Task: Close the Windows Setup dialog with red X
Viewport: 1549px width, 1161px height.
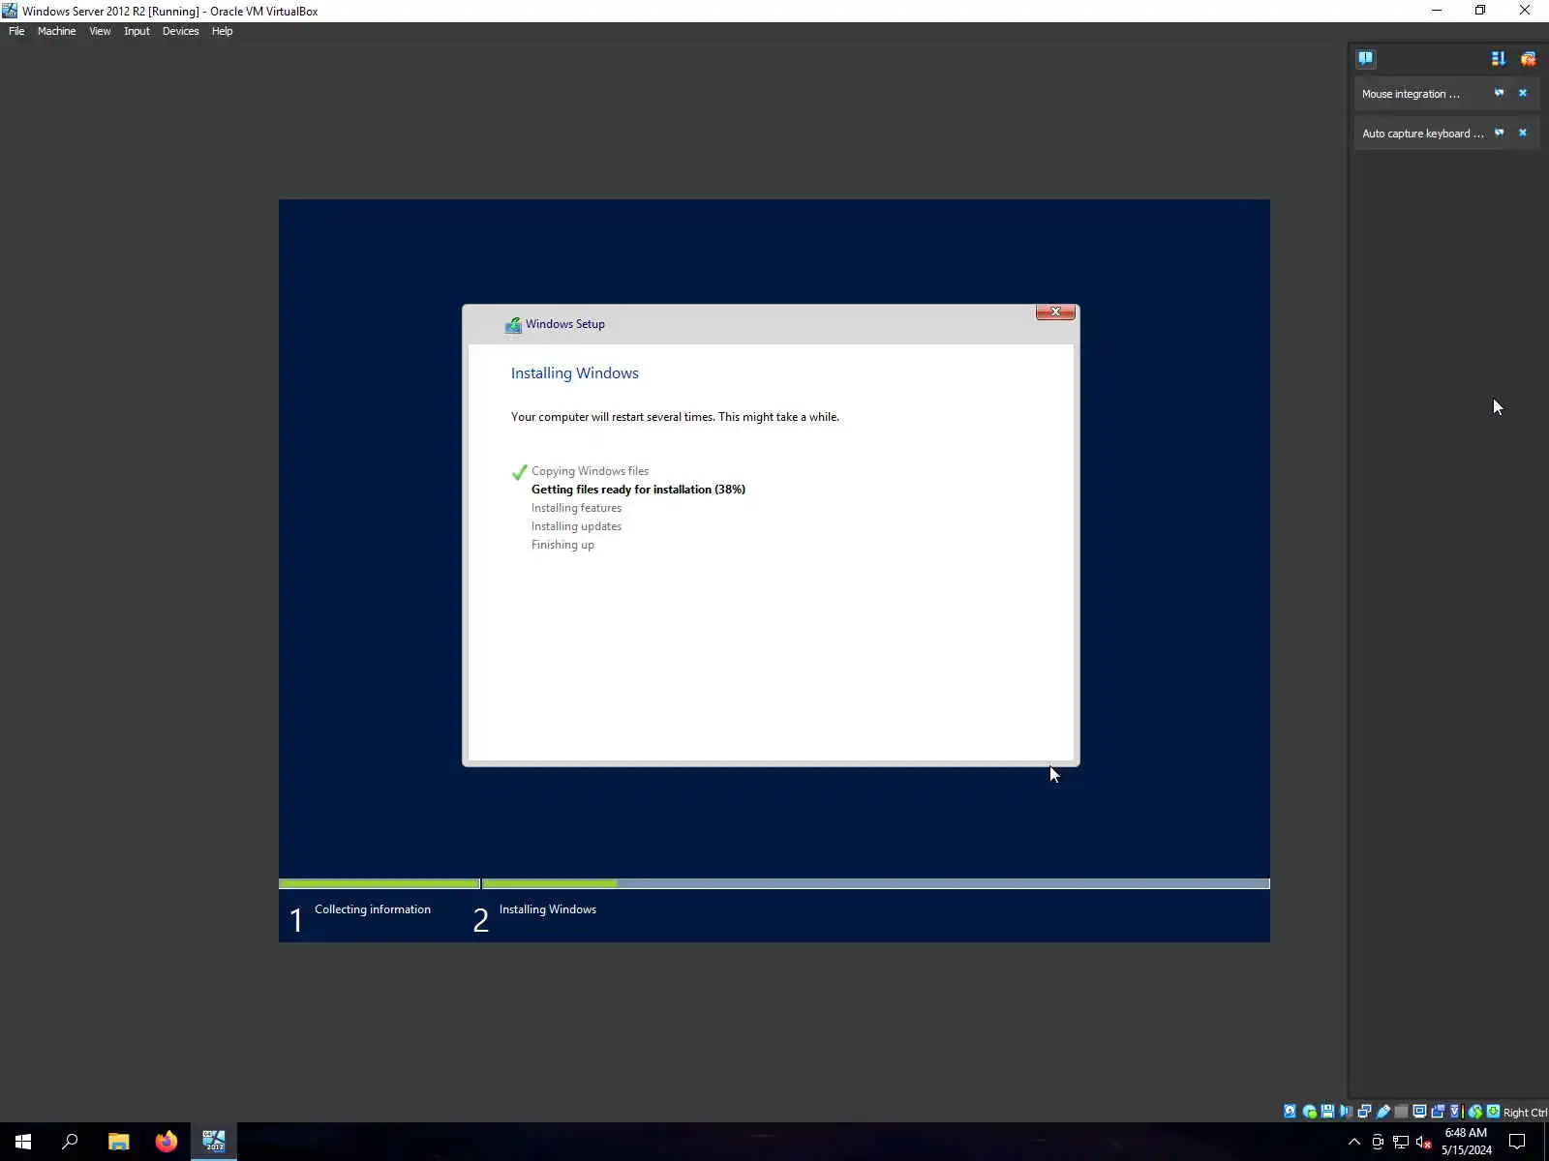Action: coord(1055,312)
